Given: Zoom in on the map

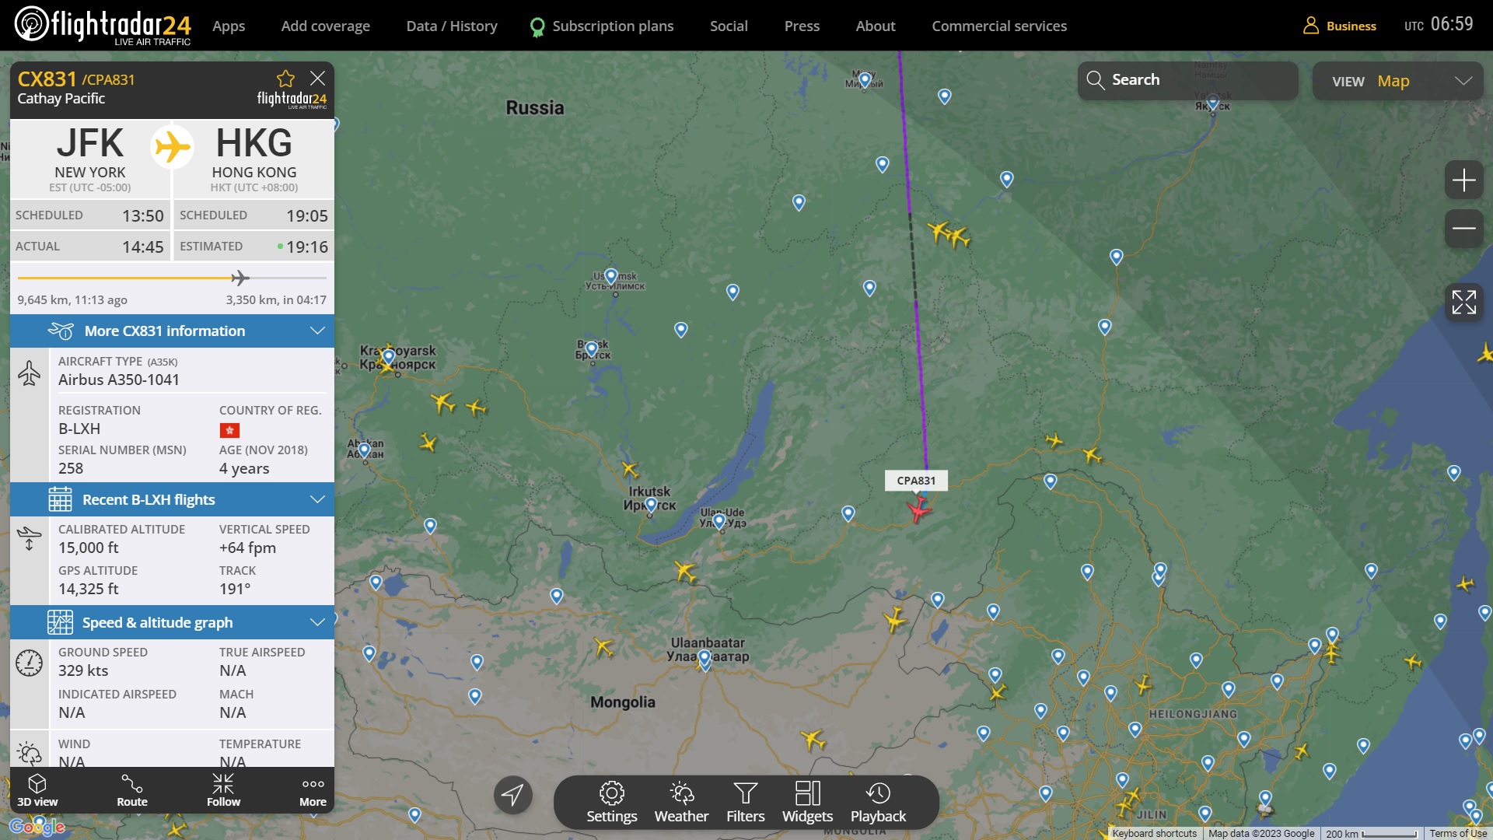Looking at the screenshot, I should coord(1463,180).
